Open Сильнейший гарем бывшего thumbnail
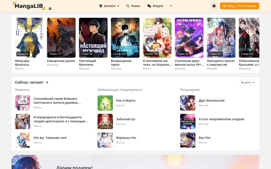 pos(22,103)
